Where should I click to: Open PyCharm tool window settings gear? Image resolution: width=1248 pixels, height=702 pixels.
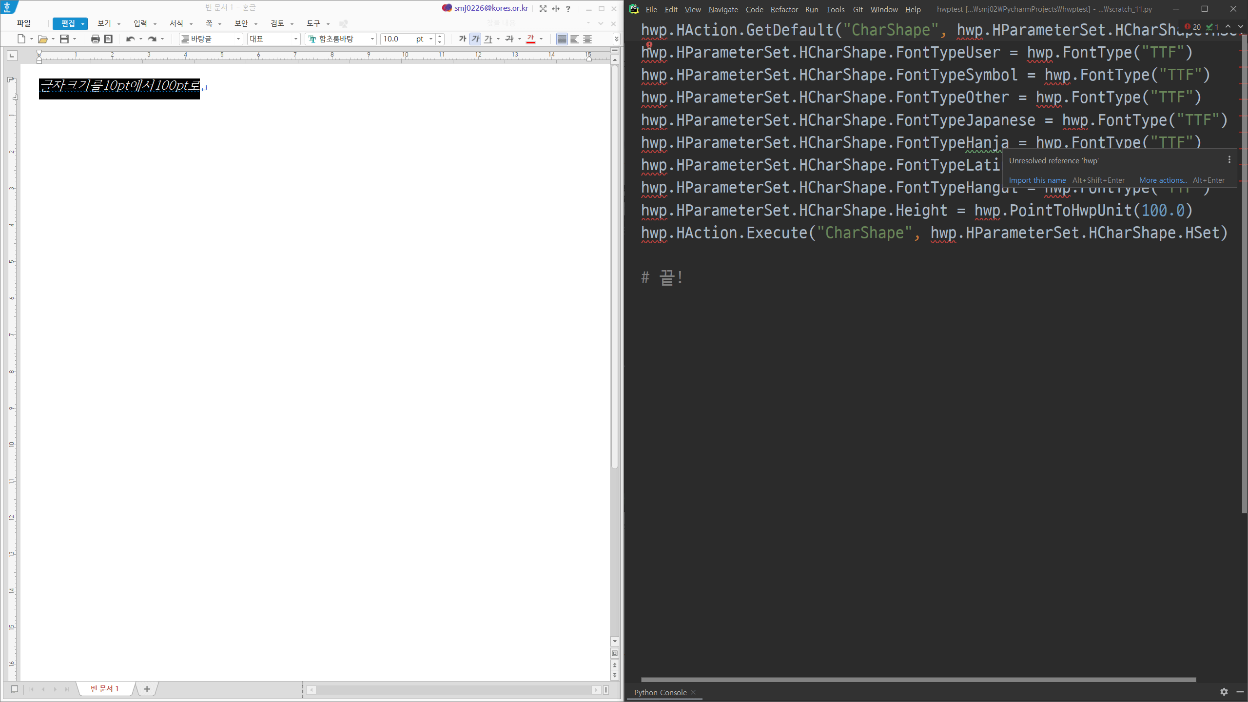coord(1224,692)
